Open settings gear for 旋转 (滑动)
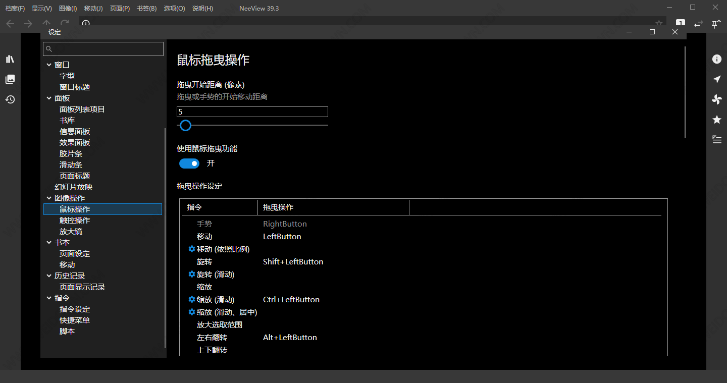This screenshot has height=383, width=727. (191, 274)
